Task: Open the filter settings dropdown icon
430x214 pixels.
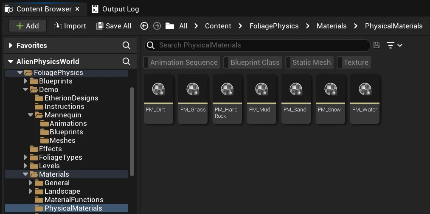Action: [x=394, y=45]
